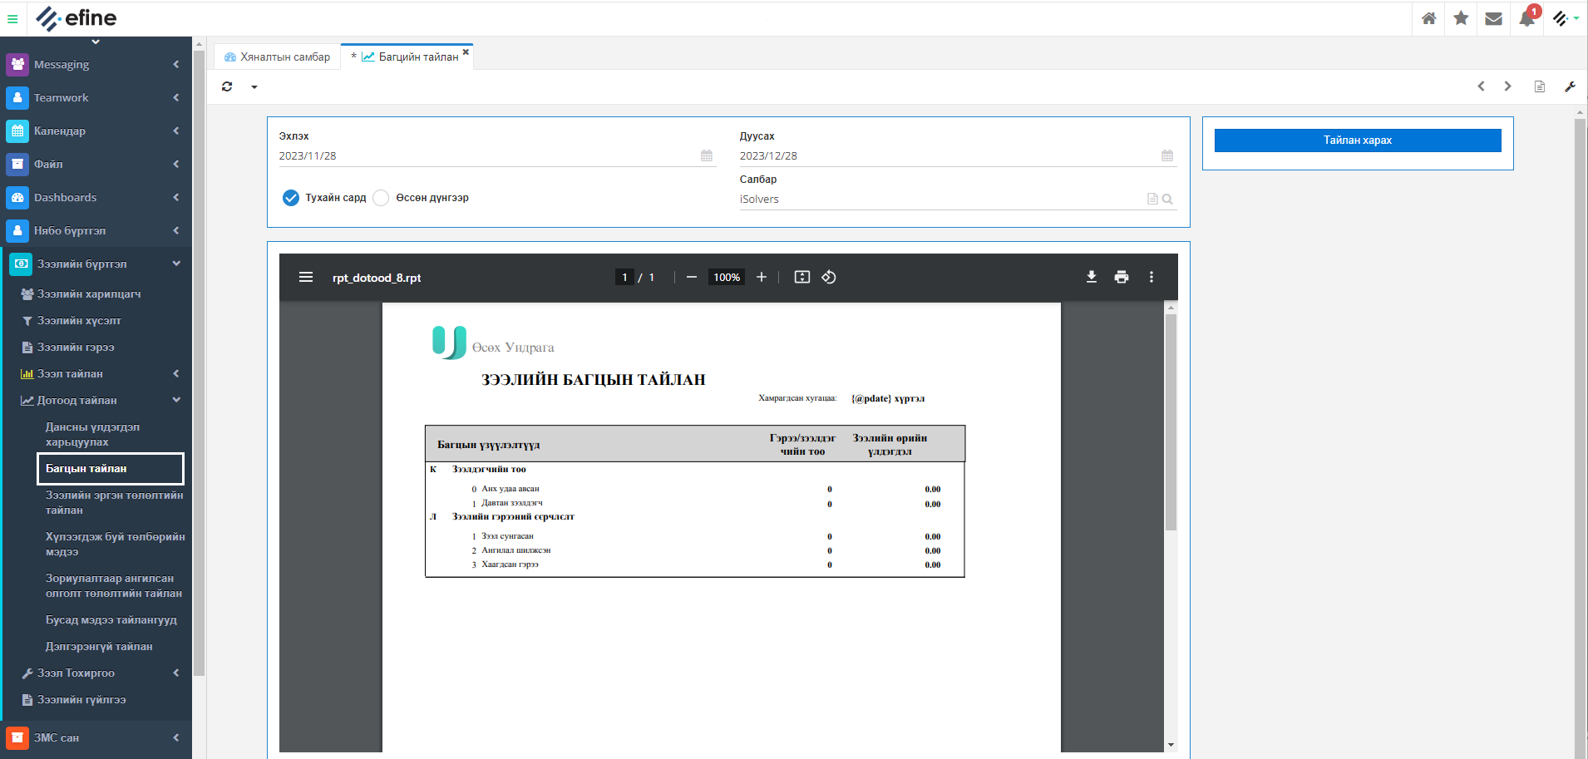The height and width of the screenshot is (759, 1588).
Task: Open Зээлийн эргэн төлөлтийн тайлан
Action: 114,502
